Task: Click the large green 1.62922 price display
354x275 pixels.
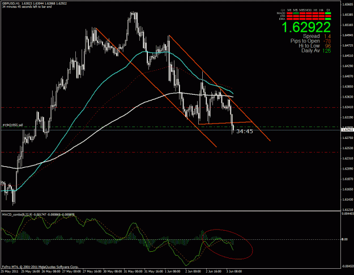Action: tap(306, 27)
